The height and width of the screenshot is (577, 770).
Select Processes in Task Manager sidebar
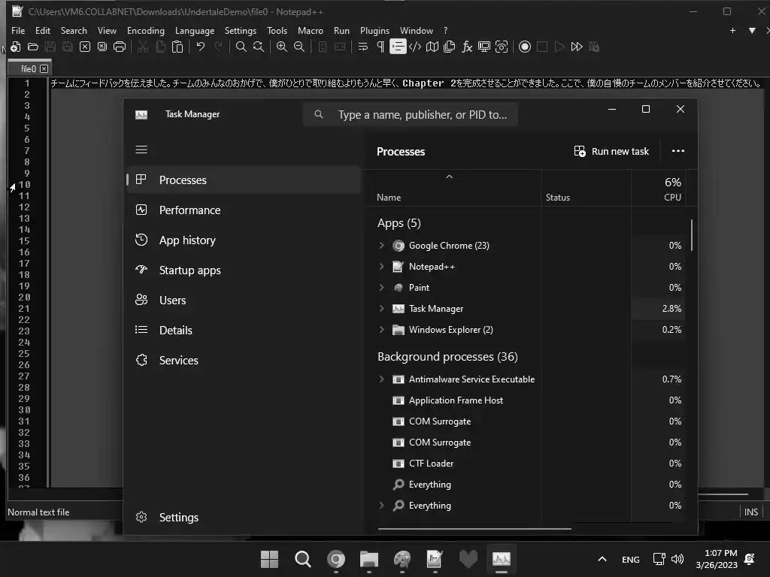click(244, 180)
